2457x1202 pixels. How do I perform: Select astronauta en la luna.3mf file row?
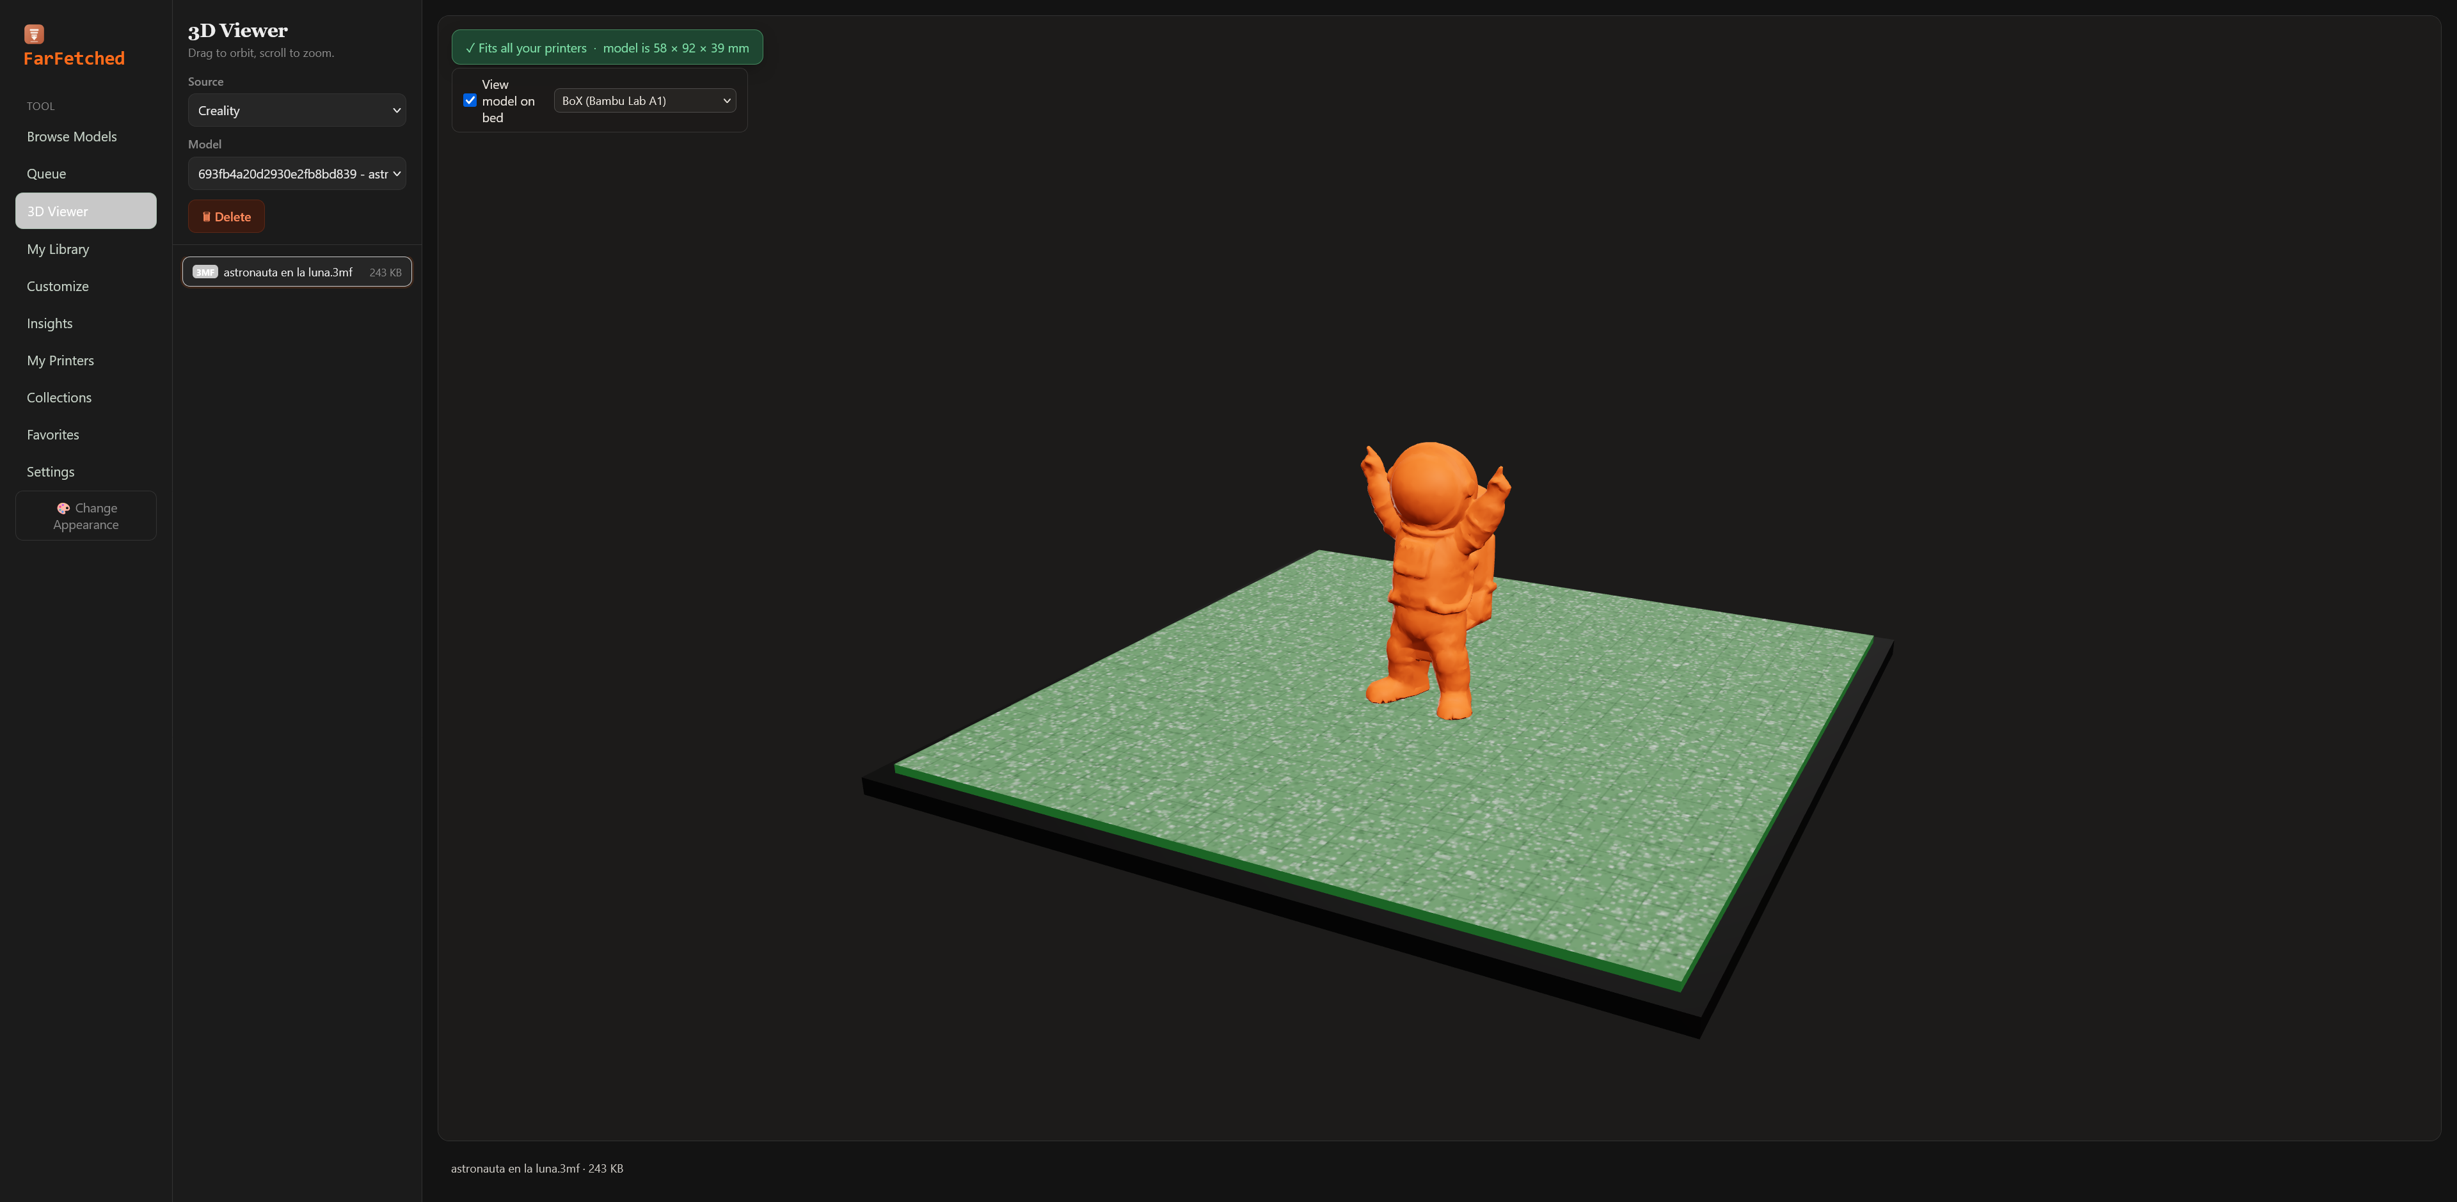click(297, 272)
